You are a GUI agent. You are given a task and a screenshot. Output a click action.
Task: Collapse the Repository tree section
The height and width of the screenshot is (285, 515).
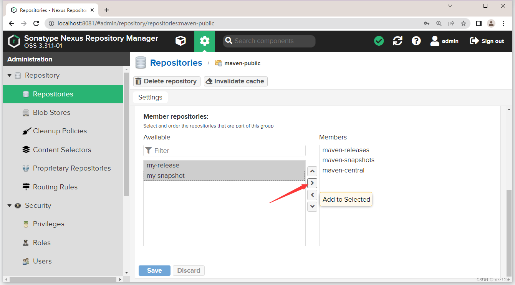(9, 76)
